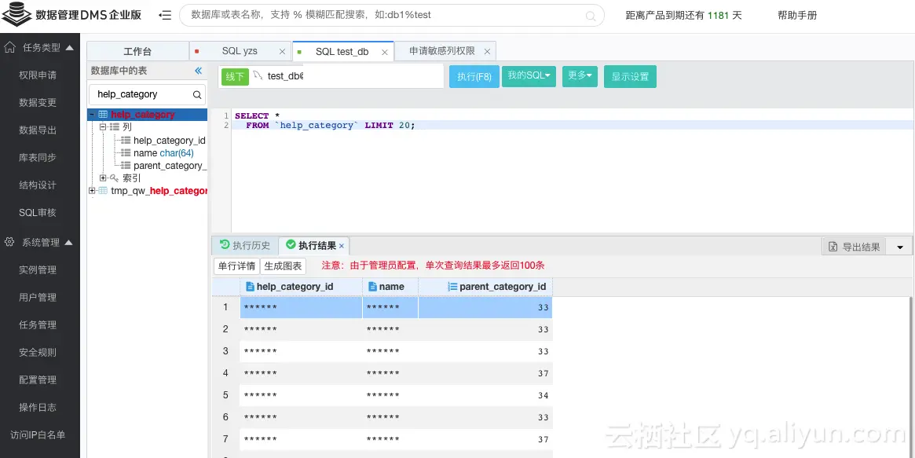Click the home icon beside 任务类型
915x458 pixels.
point(10,47)
